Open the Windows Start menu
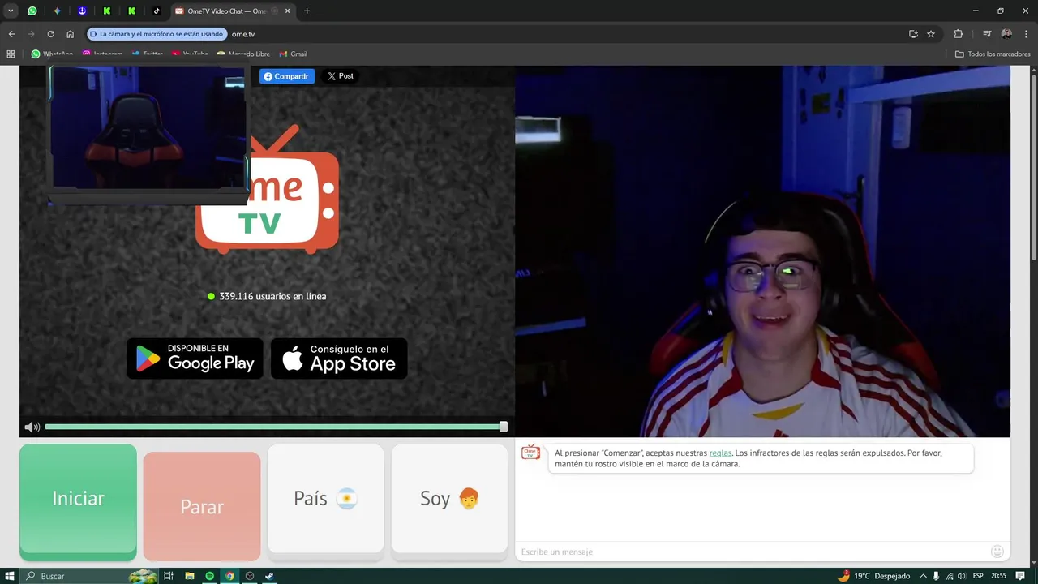The height and width of the screenshot is (584, 1038). click(x=11, y=576)
